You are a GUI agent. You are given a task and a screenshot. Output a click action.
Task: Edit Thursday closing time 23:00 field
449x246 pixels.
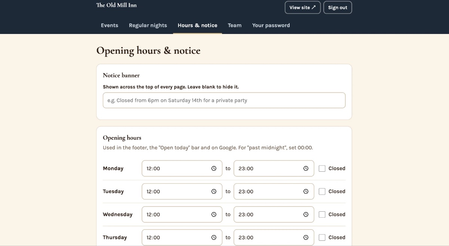[x=274, y=237]
